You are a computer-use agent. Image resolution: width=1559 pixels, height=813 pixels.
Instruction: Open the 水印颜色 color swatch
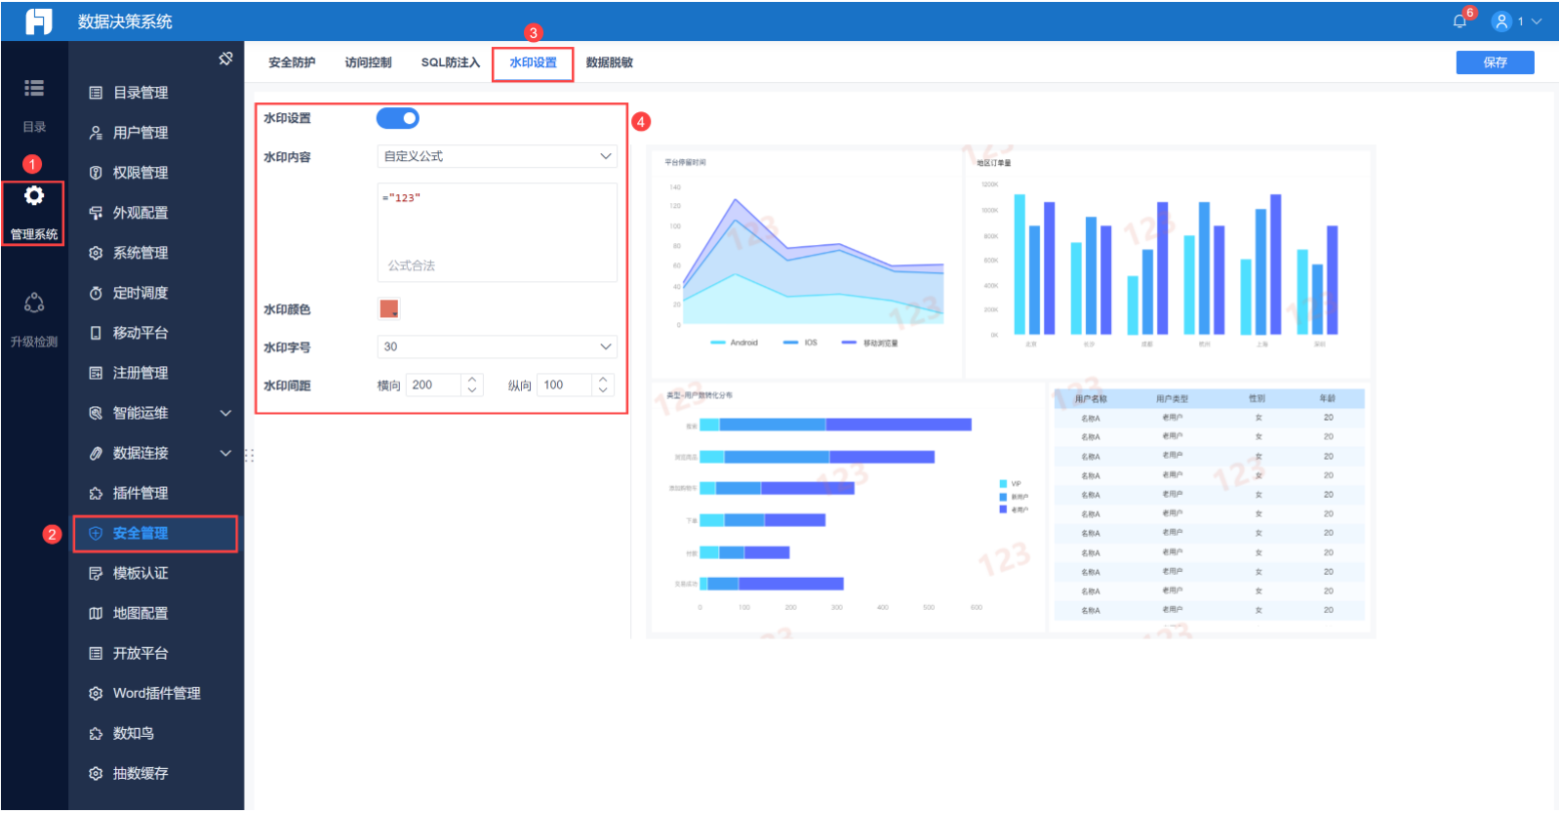(388, 309)
